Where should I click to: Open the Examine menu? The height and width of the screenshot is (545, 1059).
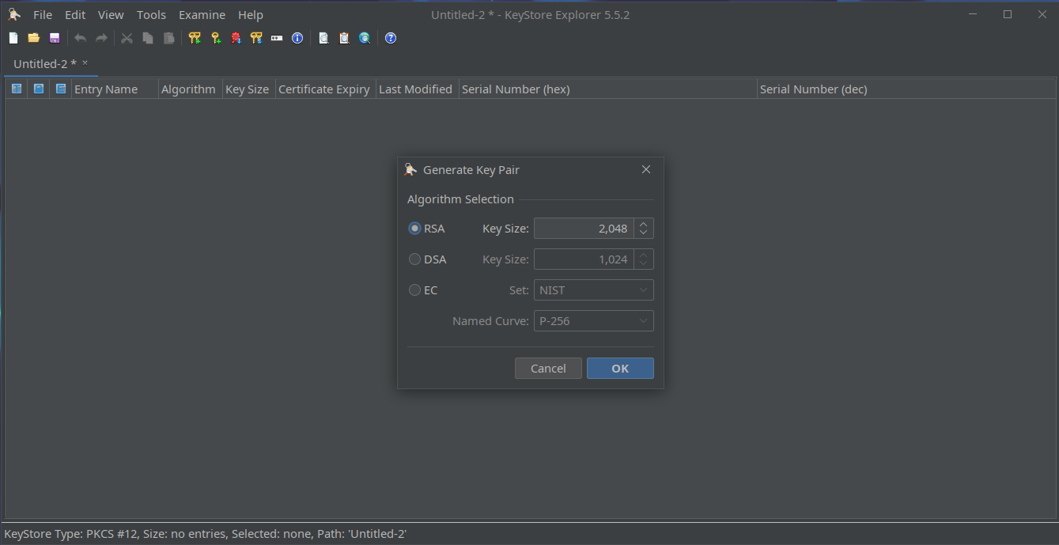tap(202, 15)
